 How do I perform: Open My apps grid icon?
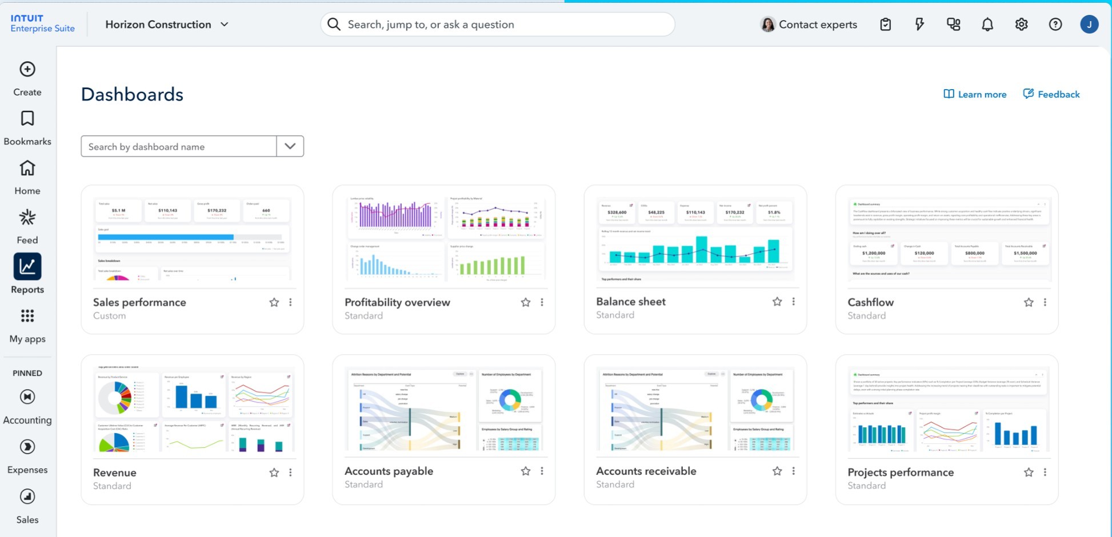[x=27, y=316]
